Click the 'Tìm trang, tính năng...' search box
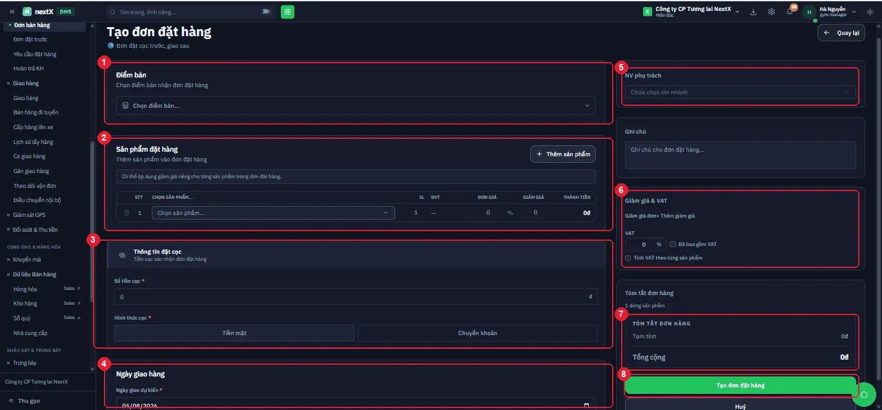The height and width of the screenshot is (410, 882). tap(190, 12)
